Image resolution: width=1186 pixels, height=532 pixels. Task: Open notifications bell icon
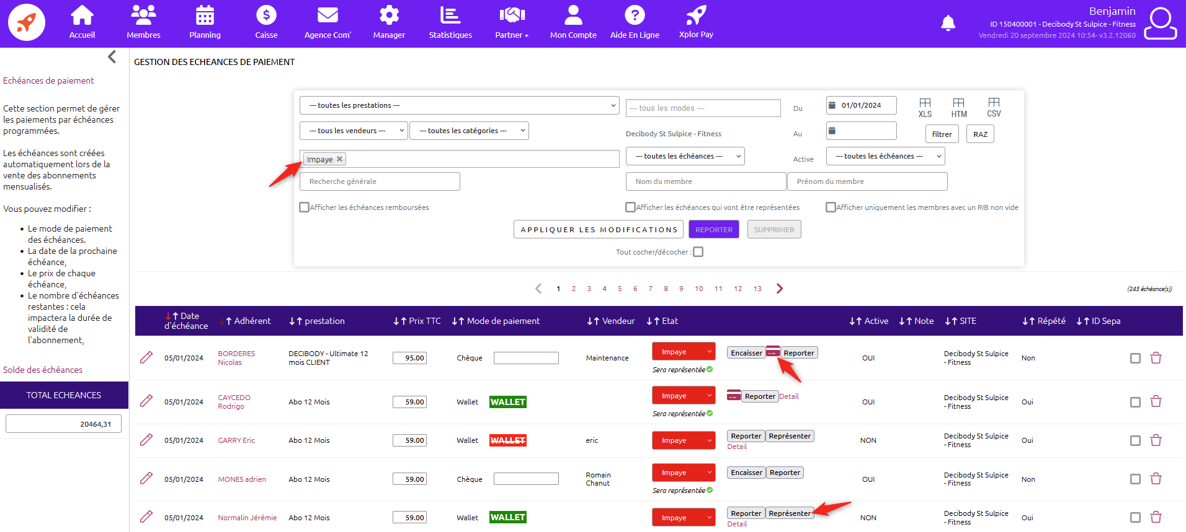click(x=948, y=23)
